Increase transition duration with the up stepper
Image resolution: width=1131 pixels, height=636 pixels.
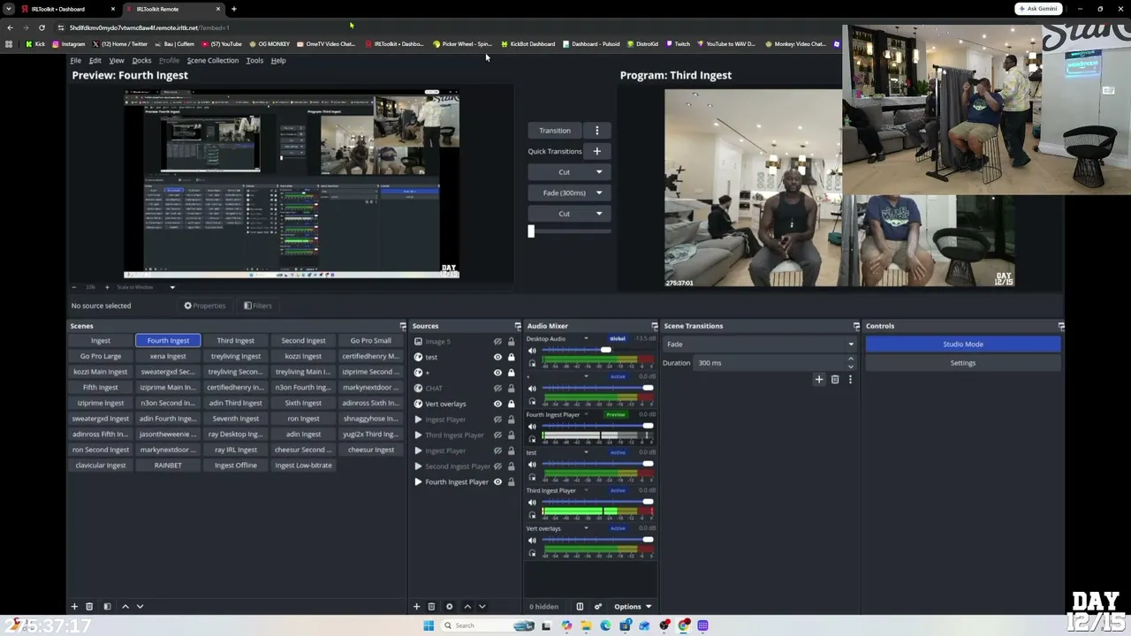coord(851,360)
